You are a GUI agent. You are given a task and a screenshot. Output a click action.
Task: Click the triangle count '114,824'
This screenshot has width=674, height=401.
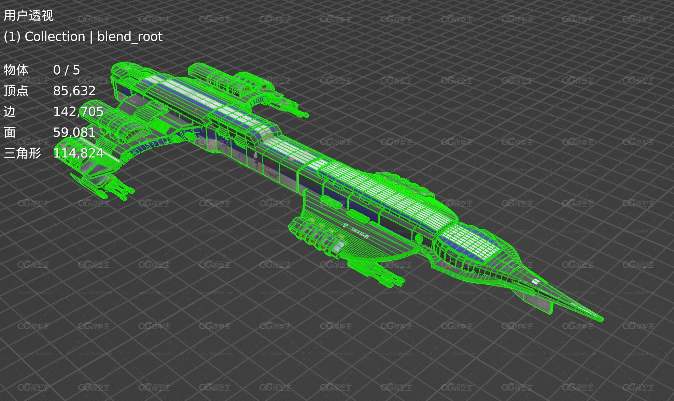coord(78,153)
